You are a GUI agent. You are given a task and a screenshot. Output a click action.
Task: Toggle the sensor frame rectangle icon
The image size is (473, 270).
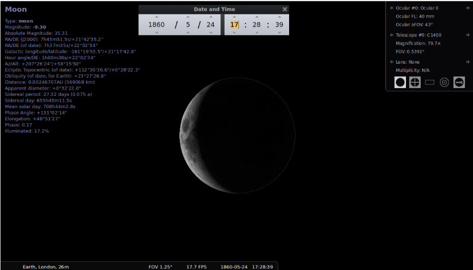click(x=429, y=82)
